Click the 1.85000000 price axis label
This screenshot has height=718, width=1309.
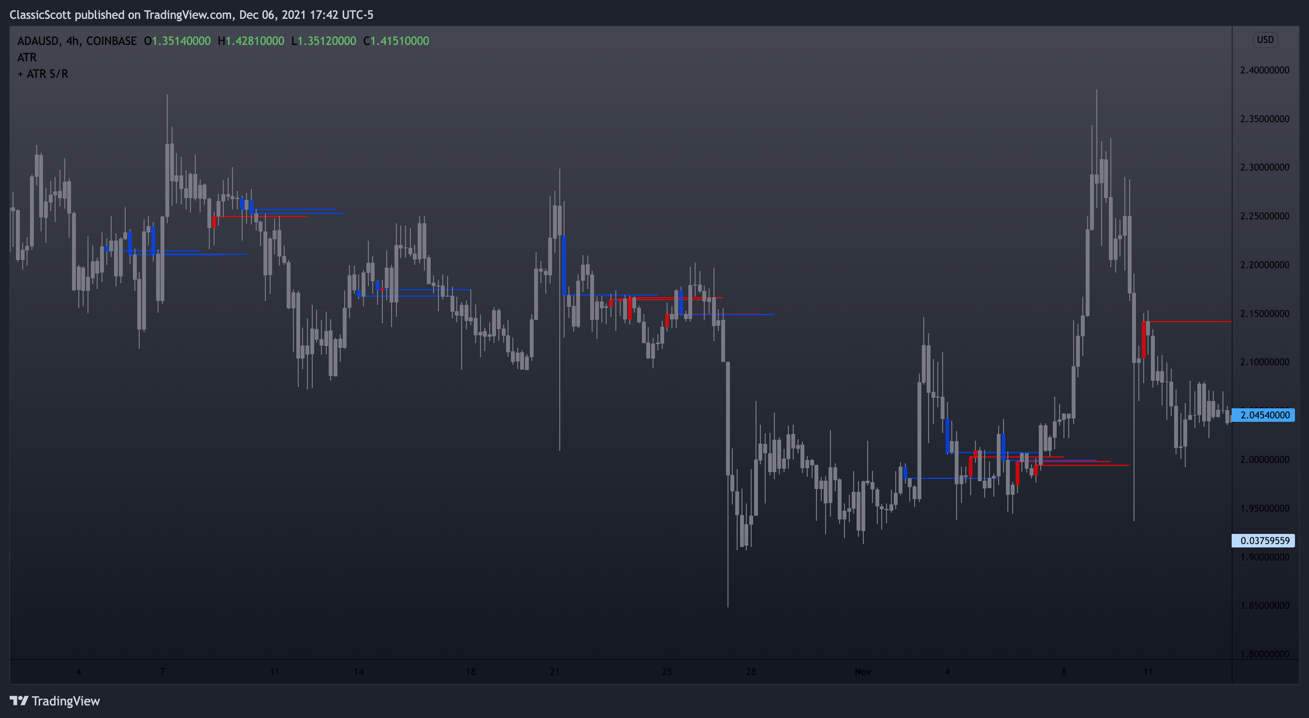tap(1264, 605)
